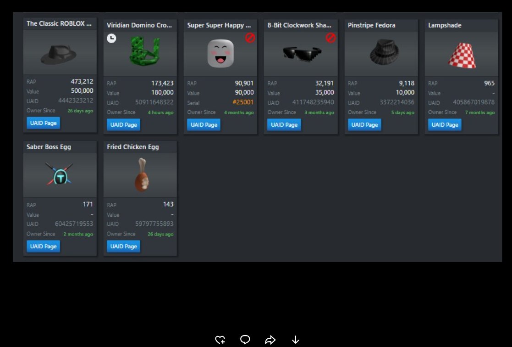Click RAP value 90,901

[x=244, y=83]
